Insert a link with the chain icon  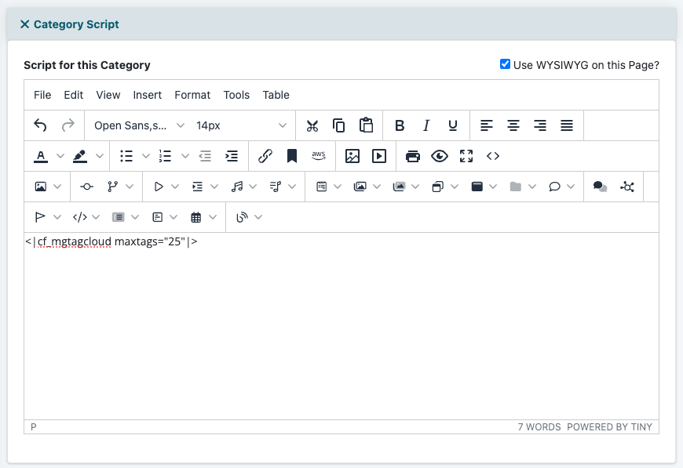pos(265,156)
